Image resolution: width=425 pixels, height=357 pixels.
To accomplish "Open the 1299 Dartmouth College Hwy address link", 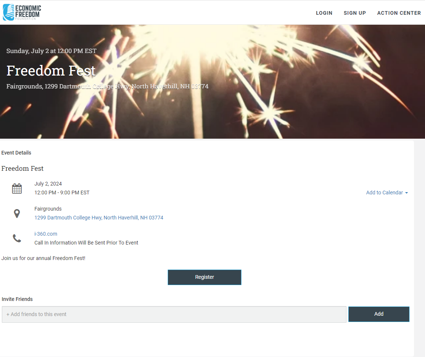I will tap(99, 218).
